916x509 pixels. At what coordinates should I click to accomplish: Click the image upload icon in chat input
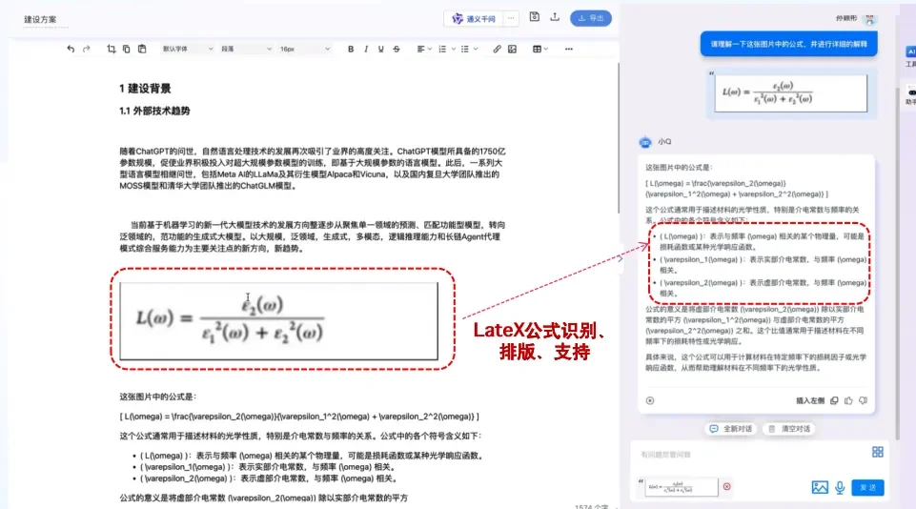[x=819, y=487]
